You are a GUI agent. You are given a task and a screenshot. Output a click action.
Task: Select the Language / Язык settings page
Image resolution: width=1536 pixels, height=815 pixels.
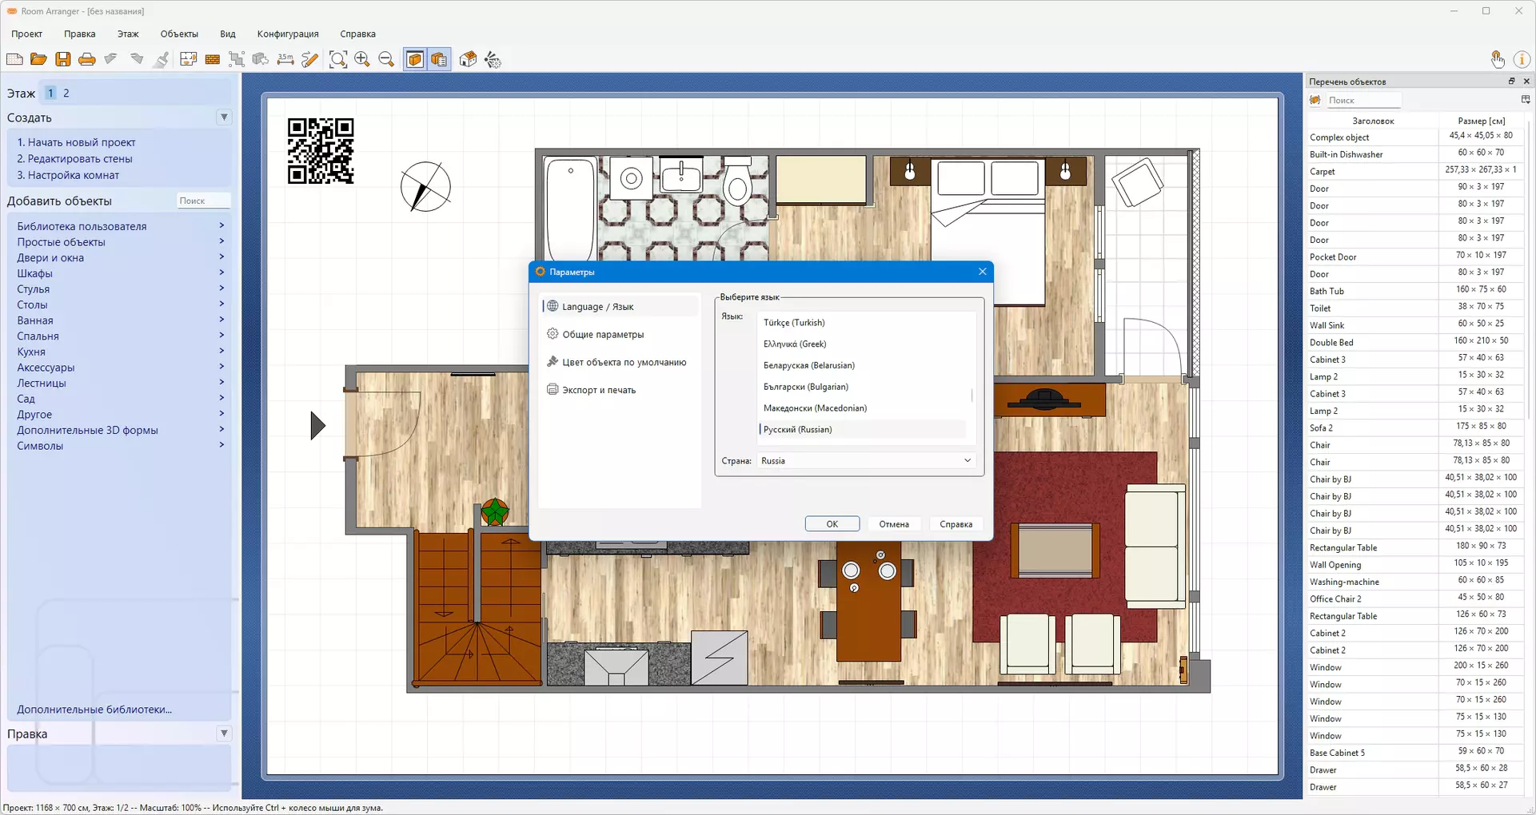620,307
